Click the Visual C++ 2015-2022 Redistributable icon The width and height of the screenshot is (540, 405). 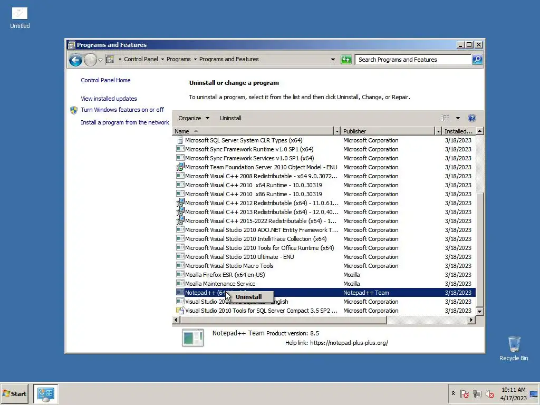tap(180, 221)
